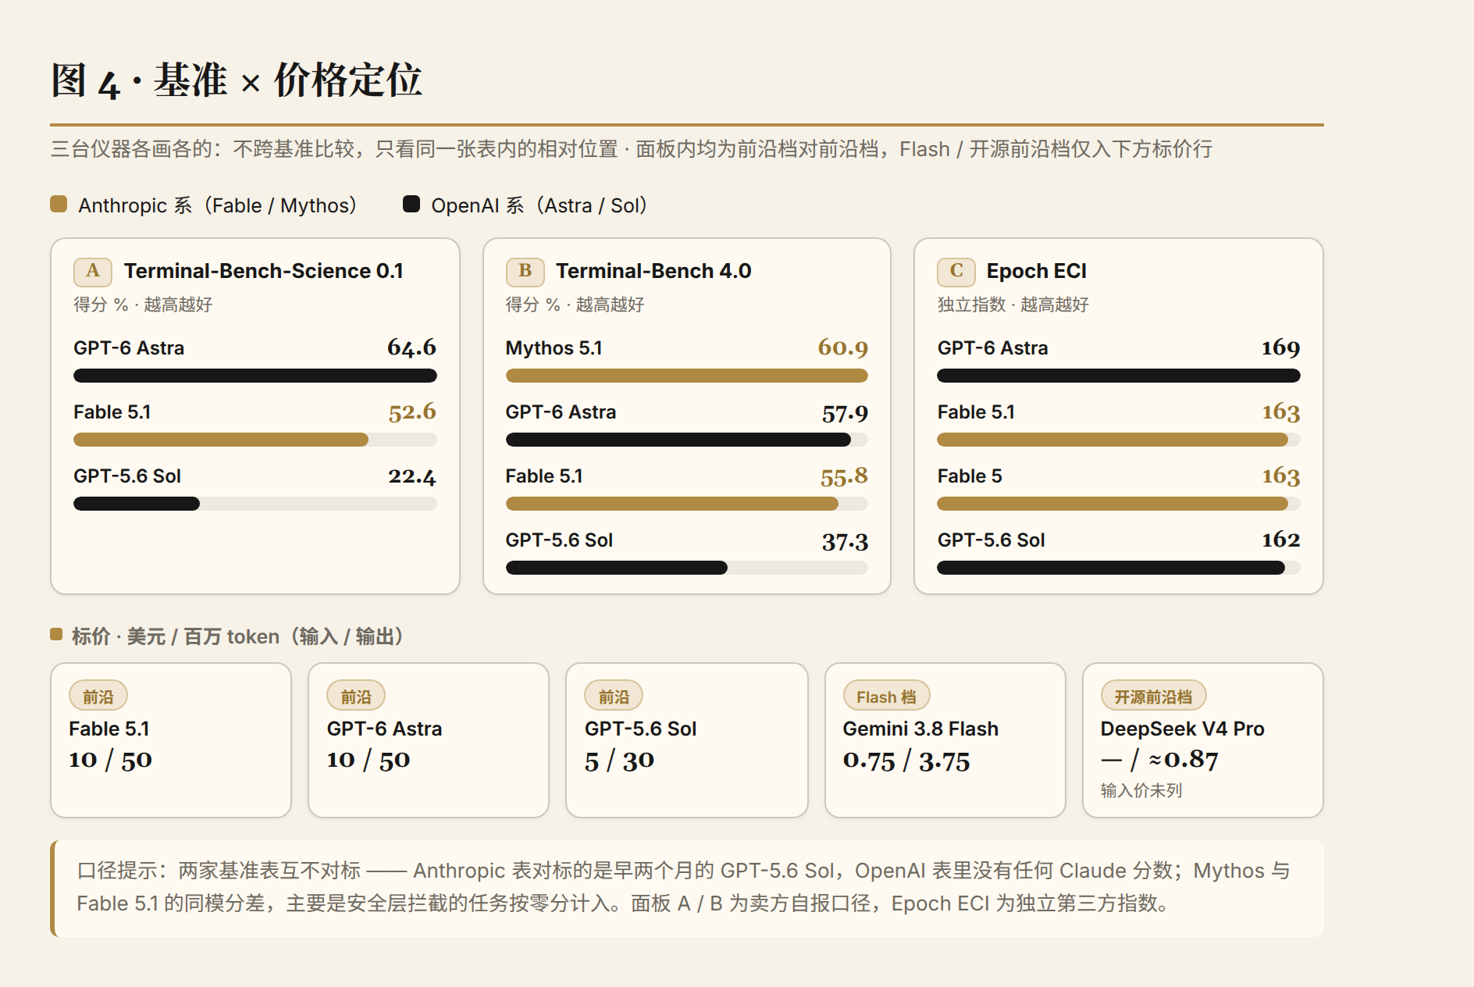Click the black OpenAI legend swatch
Viewport: 1474px width, 987px height.
(x=411, y=205)
